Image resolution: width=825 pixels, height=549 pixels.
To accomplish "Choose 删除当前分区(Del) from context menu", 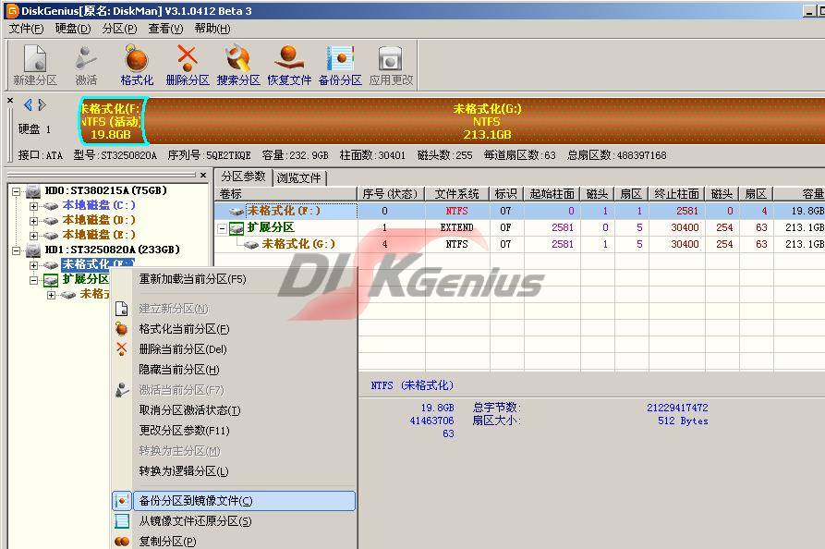I will pyautogui.click(x=234, y=349).
